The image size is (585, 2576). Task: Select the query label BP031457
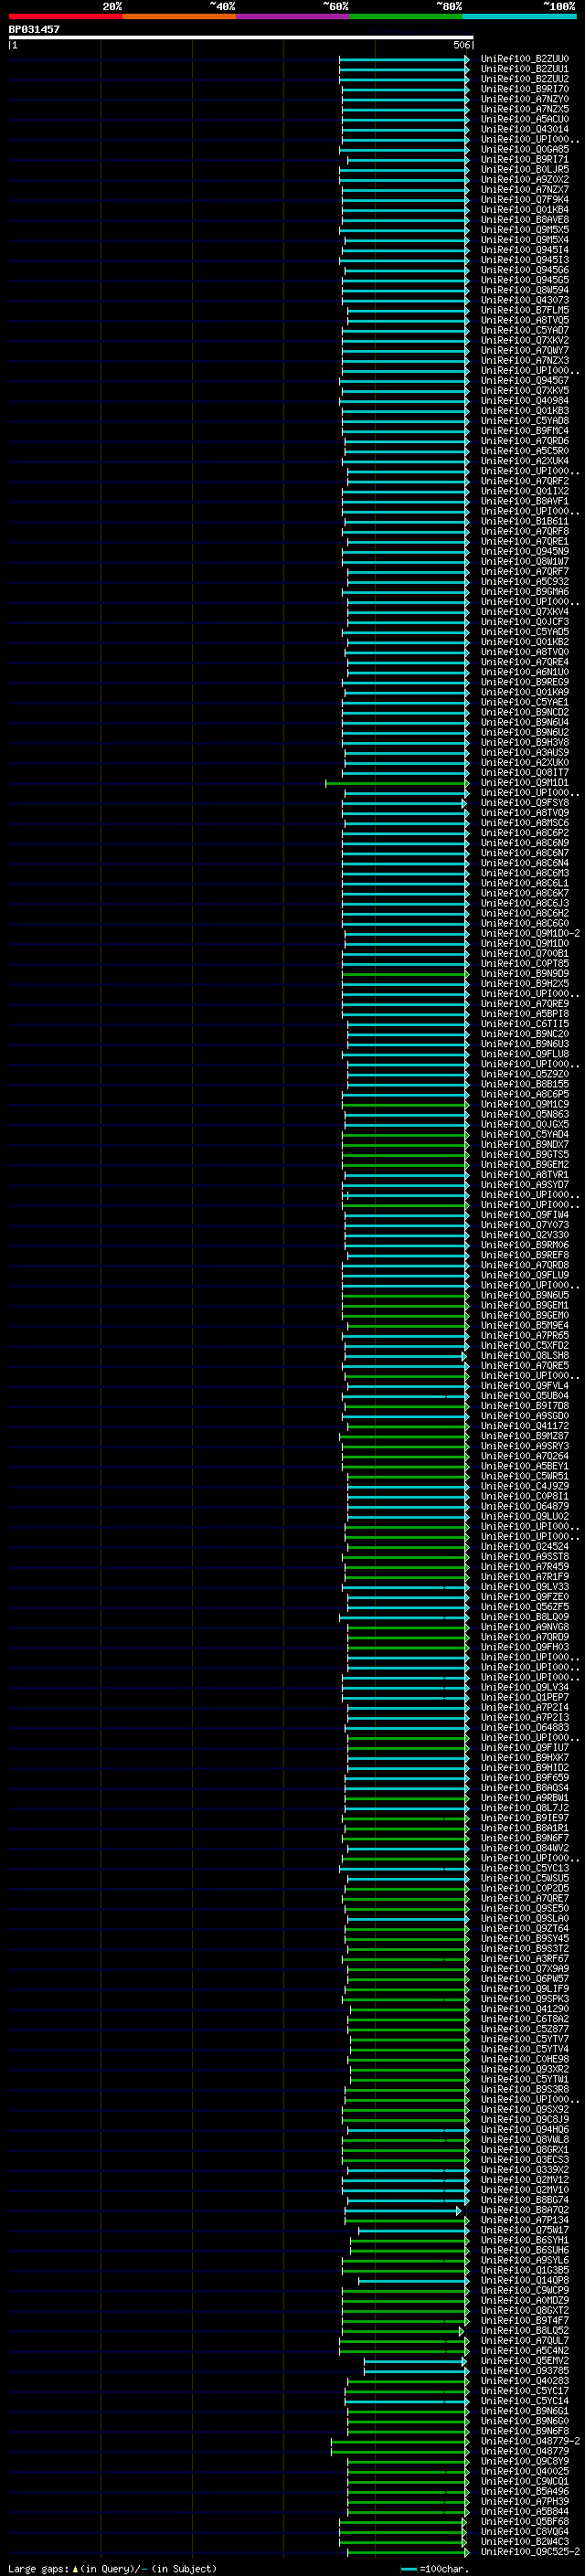(34, 29)
